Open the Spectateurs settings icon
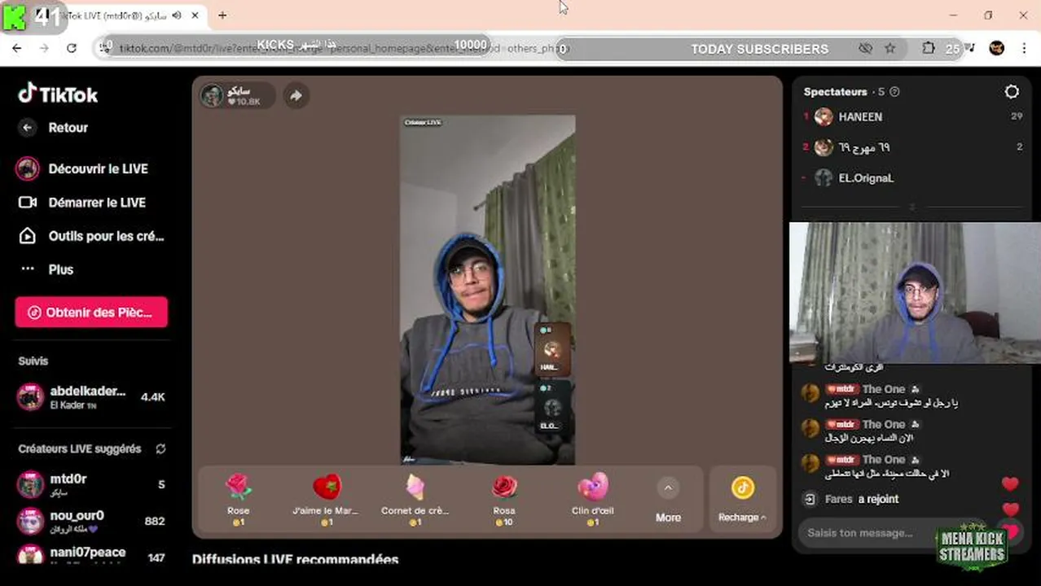The image size is (1041, 586). coord(1012,92)
